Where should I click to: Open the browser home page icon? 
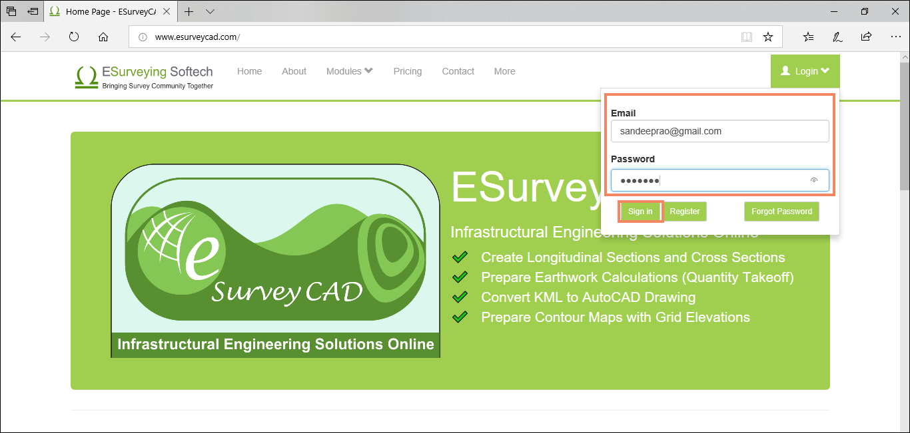(103, 37)
